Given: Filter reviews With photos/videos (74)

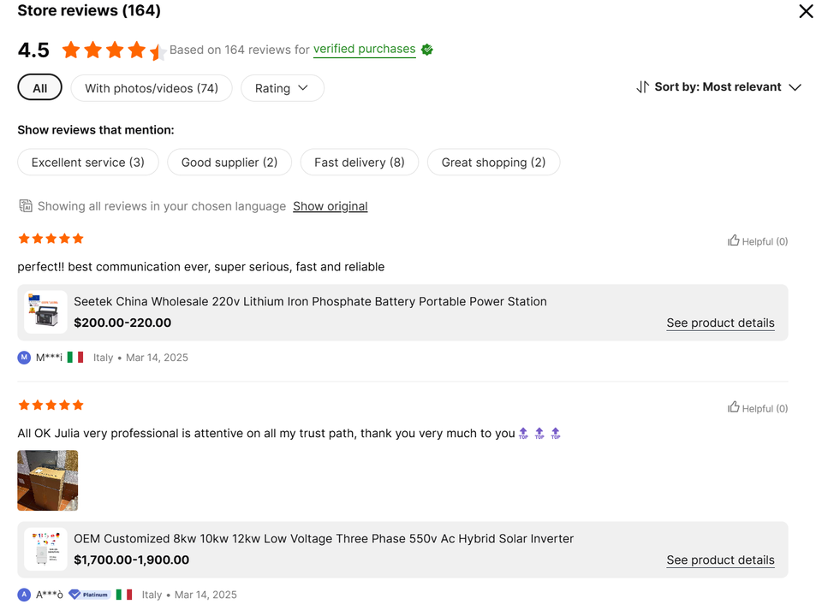Looking at the screenshot, I should [x=152, y=88].
